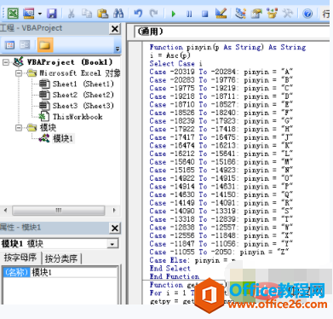The image size is (333, 319).
Task: Click the project panel horizontal scrollbar thumb
Action: click(x=59, y=211)
